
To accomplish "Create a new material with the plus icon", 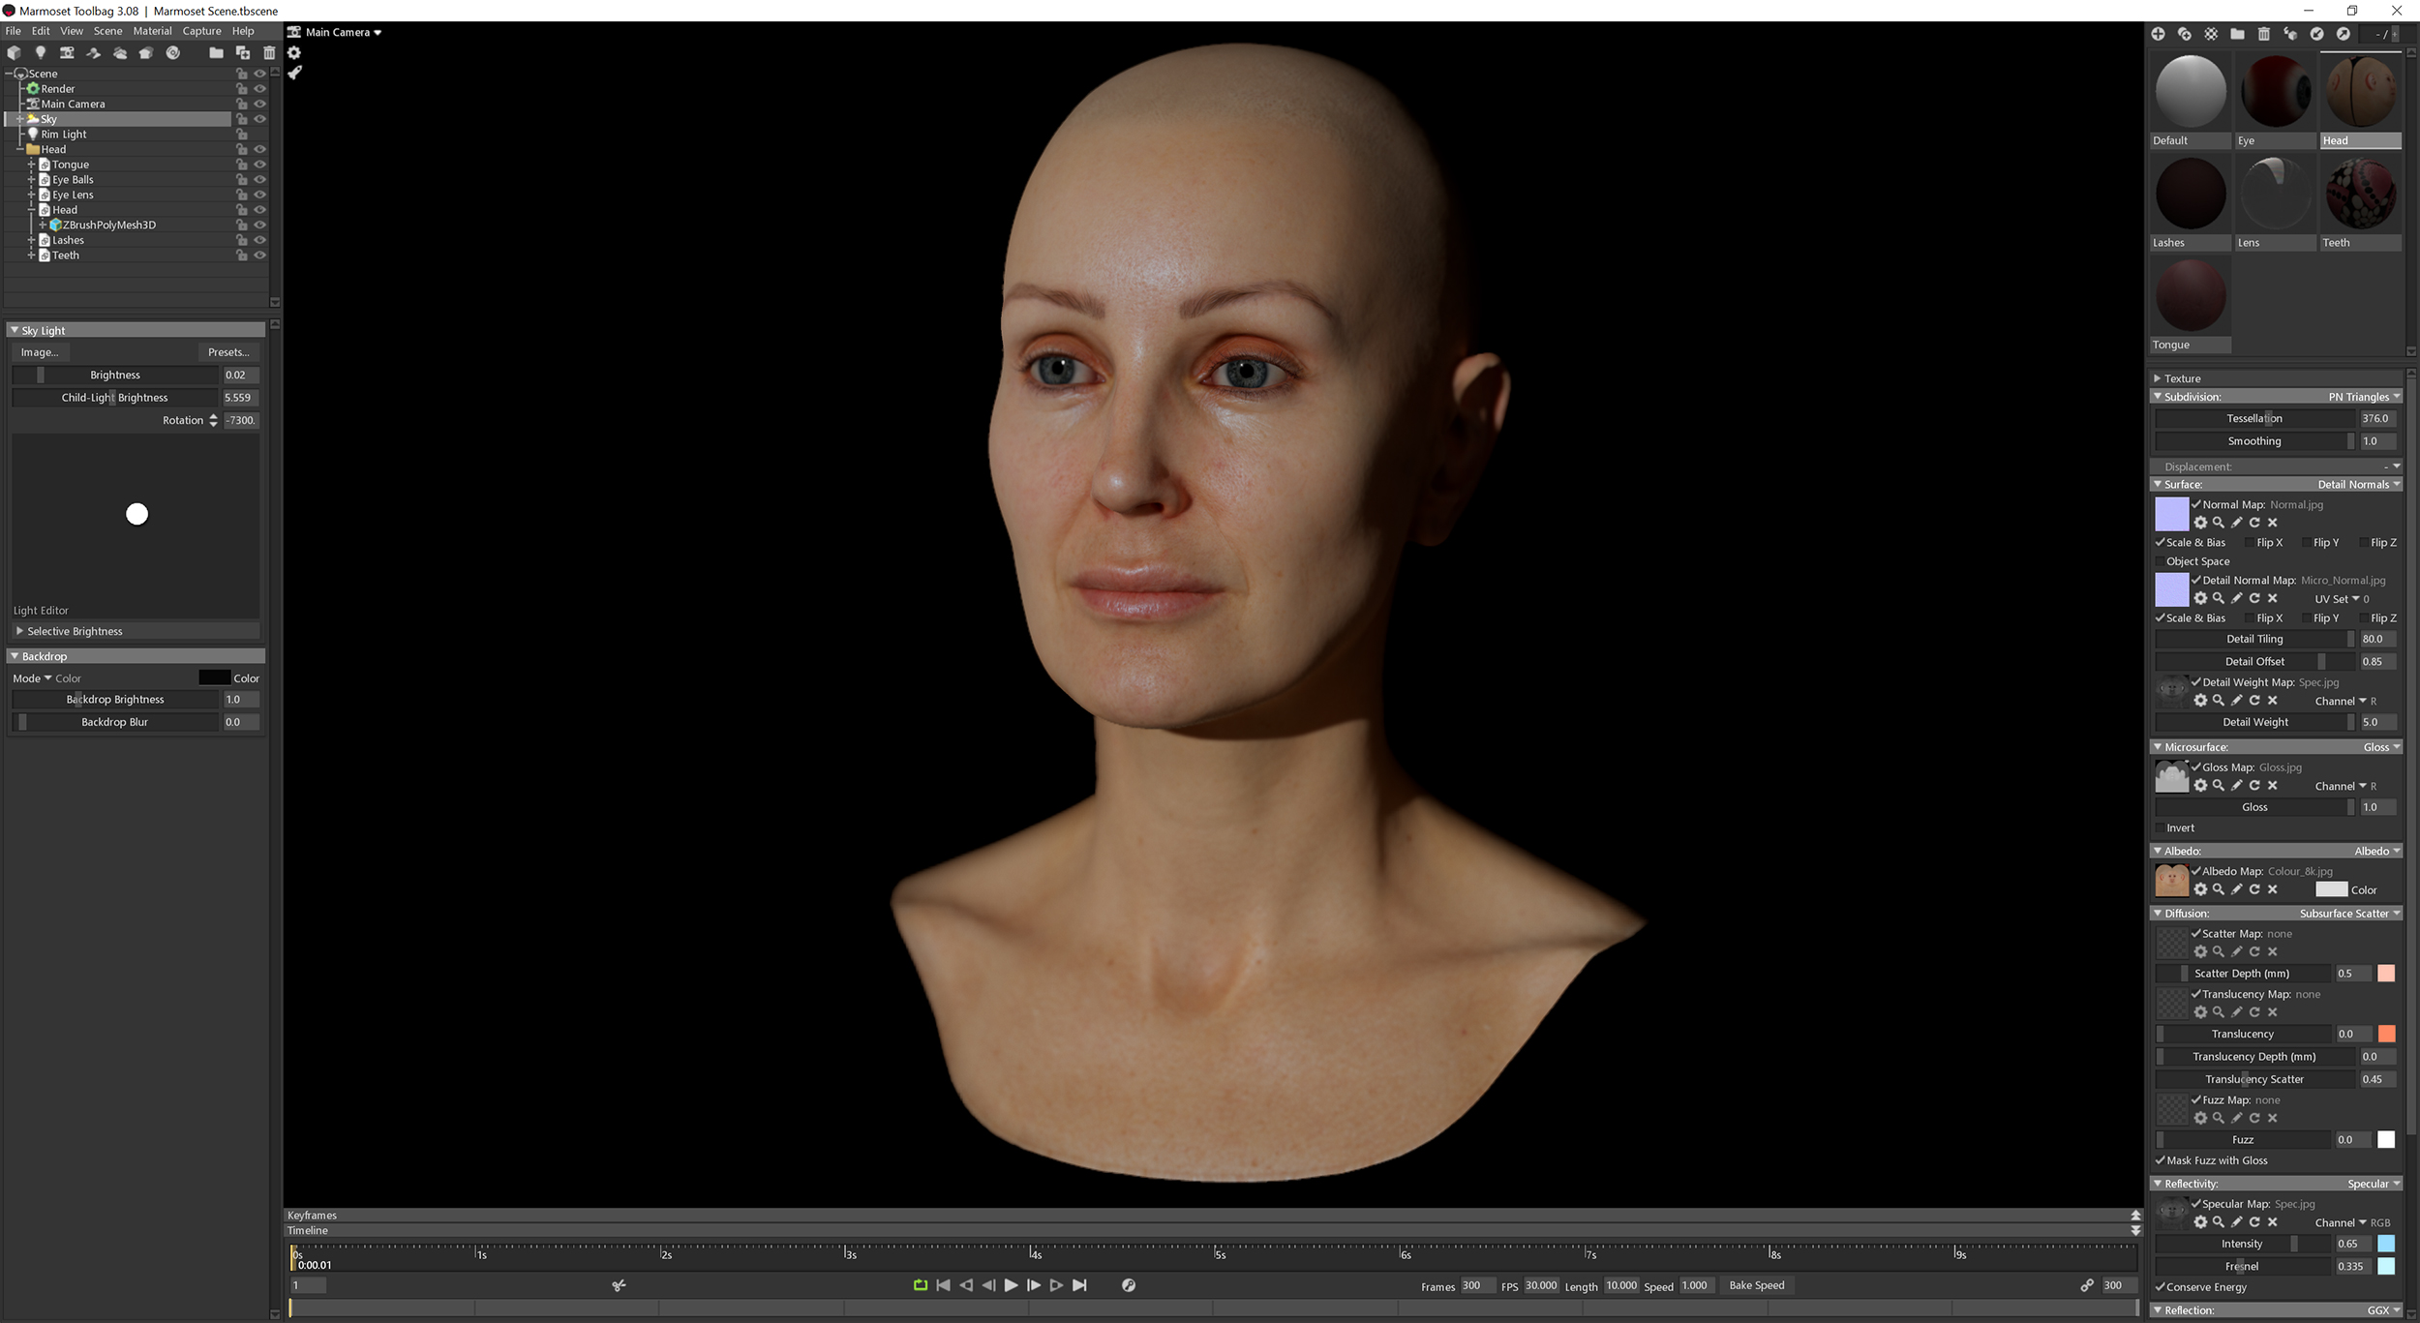I will [2159, 34].
